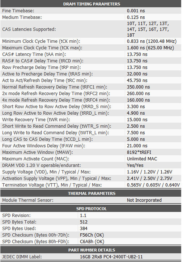Click the SPD PROTOCOL section header

91,209
